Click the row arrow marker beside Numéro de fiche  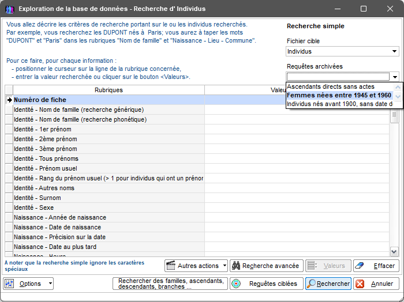9,100
